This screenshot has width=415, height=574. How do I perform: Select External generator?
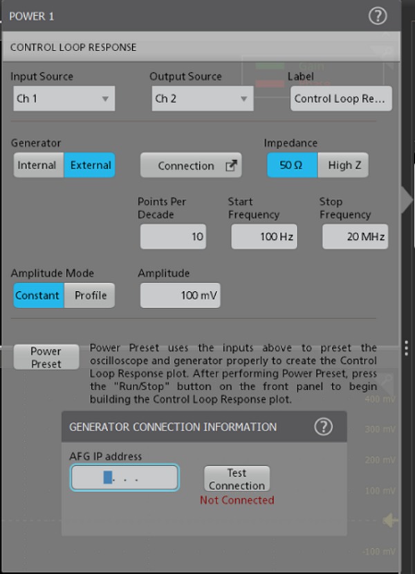(89, 165)
